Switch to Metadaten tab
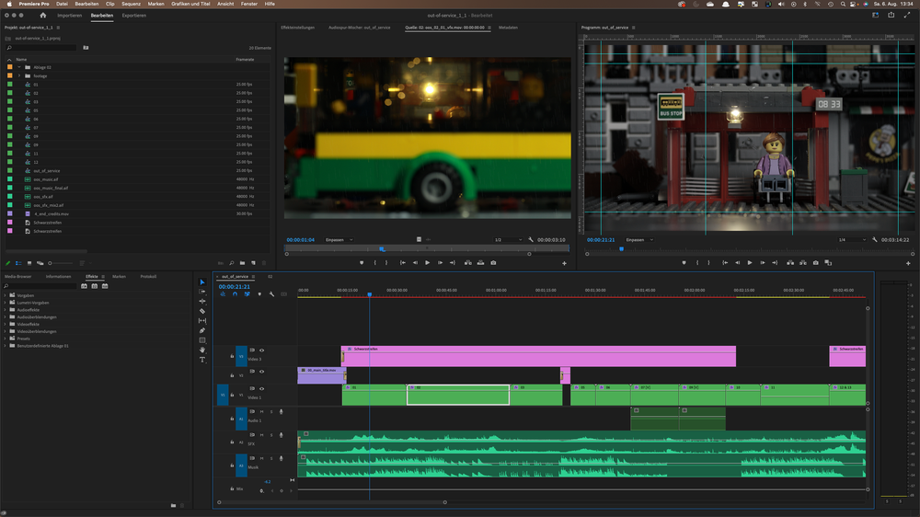The width and height of the screenshot is (920, 517). coord(508,28)
